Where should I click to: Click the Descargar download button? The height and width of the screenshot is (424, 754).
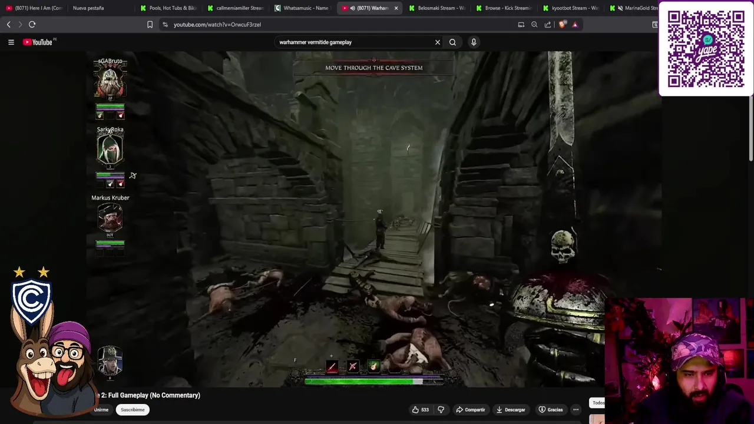(x=511, y=409)
